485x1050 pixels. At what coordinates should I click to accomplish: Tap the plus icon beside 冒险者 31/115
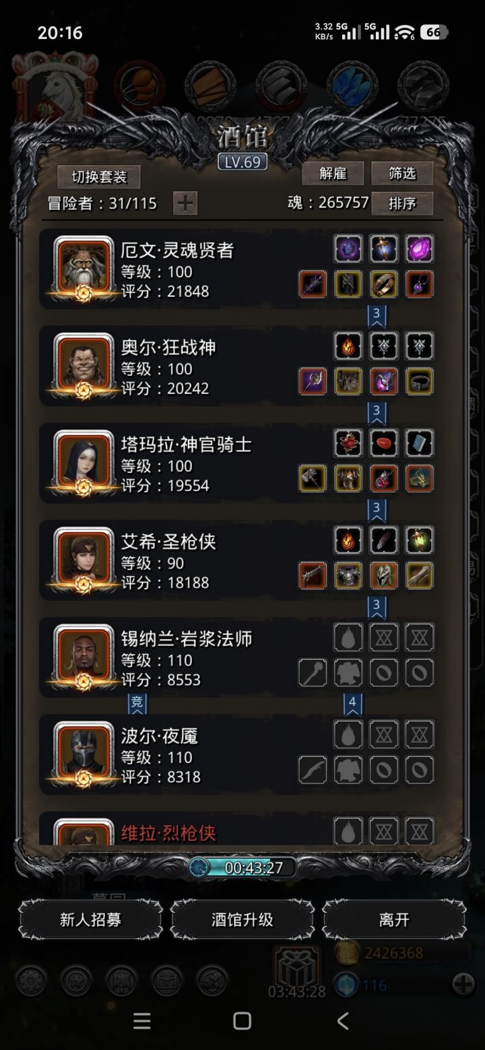pos(185,203)
